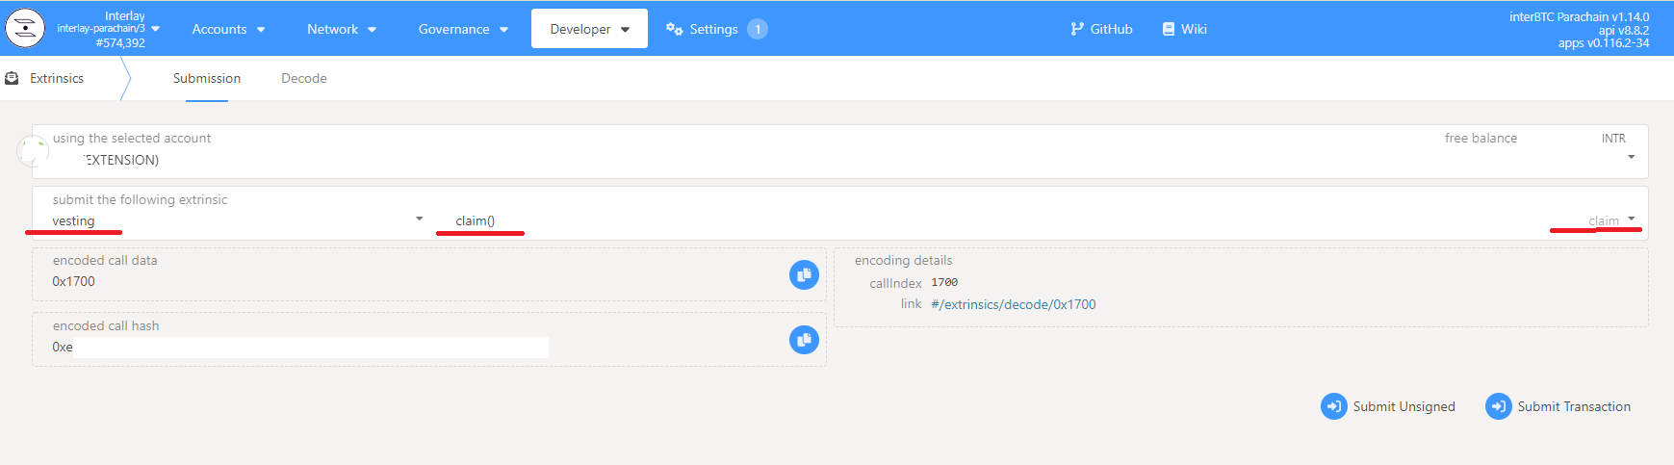Open the Accounts menu

click(228, 29)
